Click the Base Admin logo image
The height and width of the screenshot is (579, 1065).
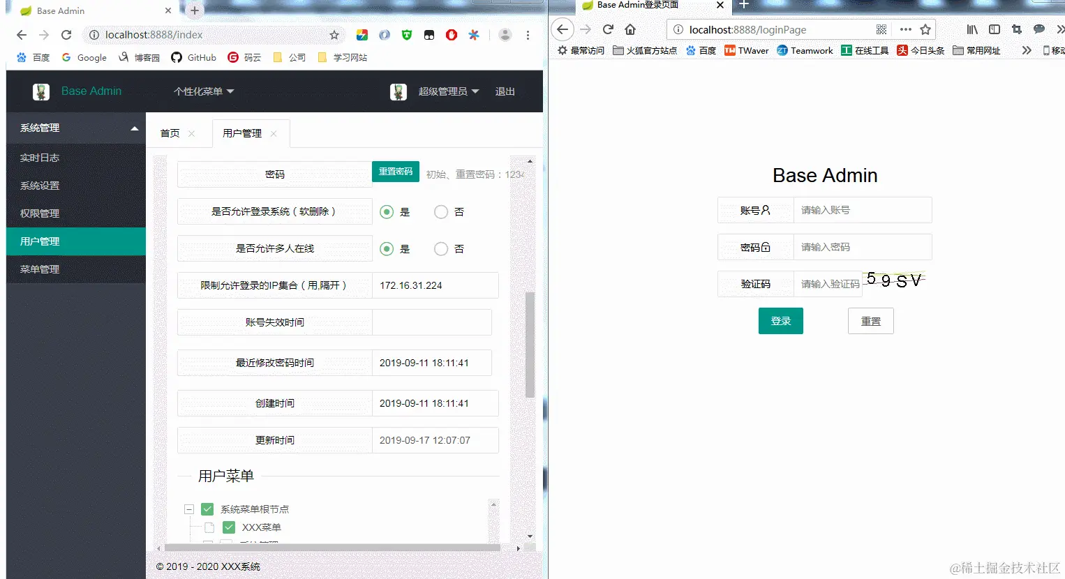click(x=41, y=91)
